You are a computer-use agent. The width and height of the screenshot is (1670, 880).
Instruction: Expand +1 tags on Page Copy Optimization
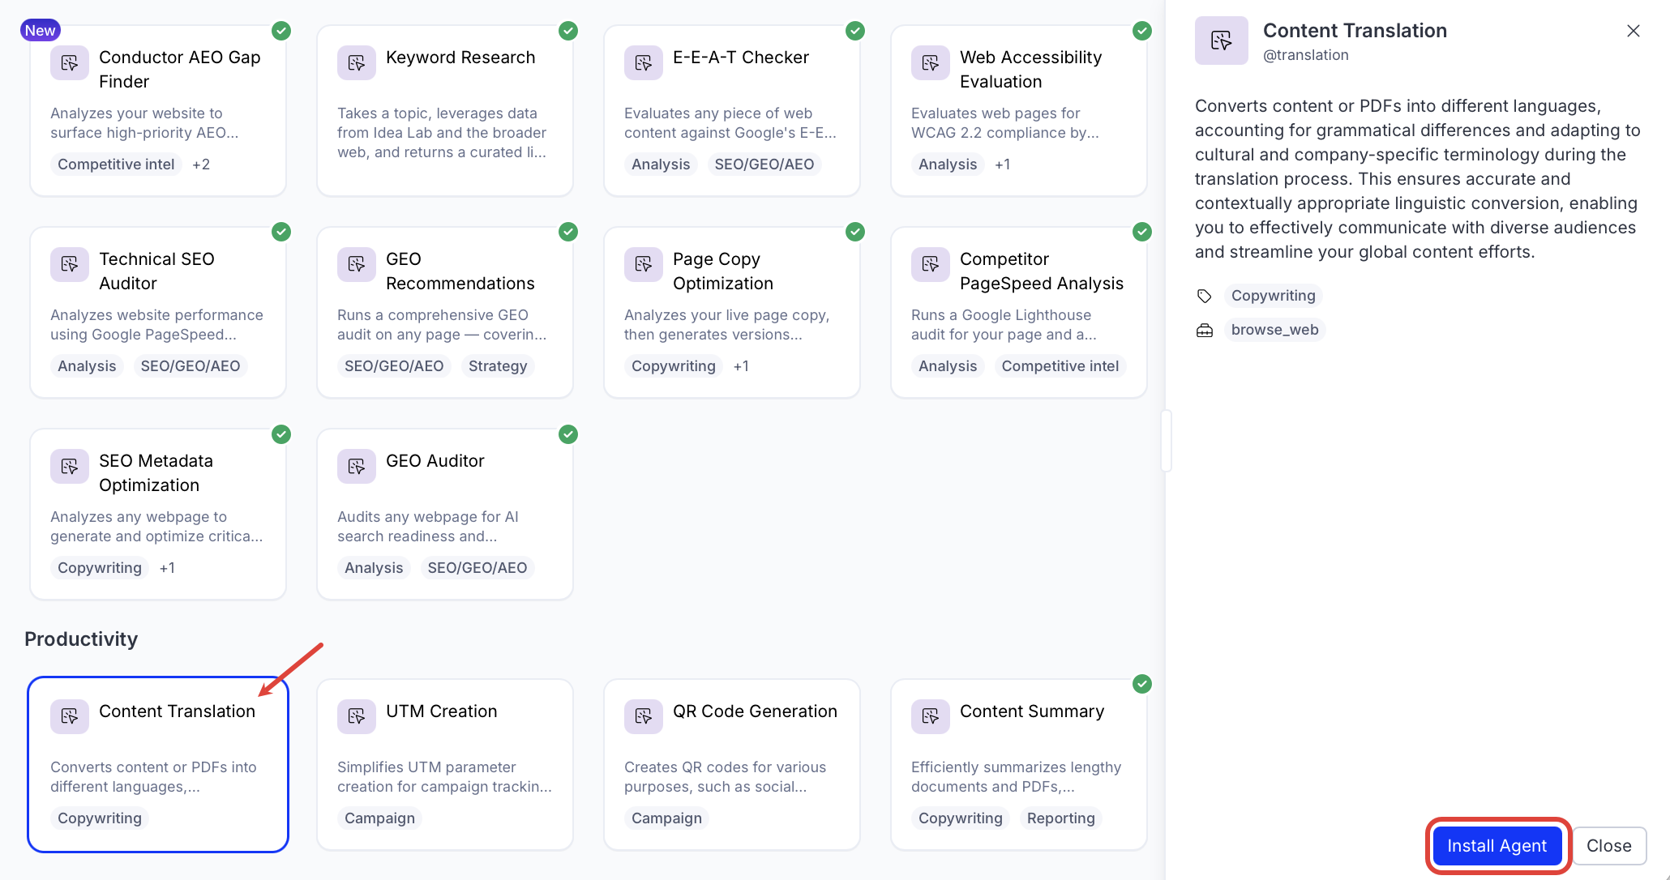pyautogui.click(x=741, y=366)
